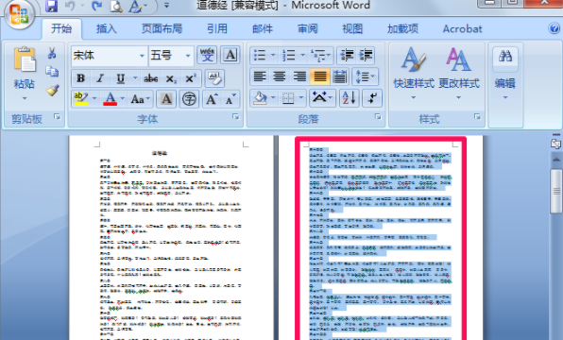The height and width of the screenshot is (340, 563).
Task: Toggle italic formatting
Action: click(x=100, y=78)
